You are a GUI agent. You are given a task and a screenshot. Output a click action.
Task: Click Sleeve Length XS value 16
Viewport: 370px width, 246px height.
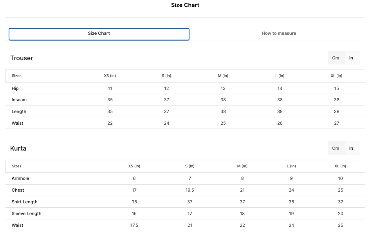point(134,214)
